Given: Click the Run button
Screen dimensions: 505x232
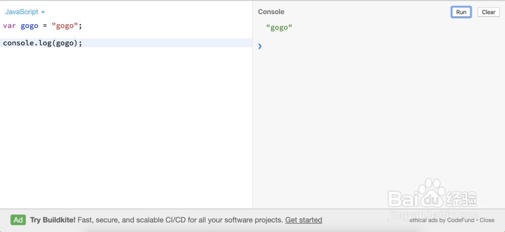Looking at the screenshot, I should point(461,12).
